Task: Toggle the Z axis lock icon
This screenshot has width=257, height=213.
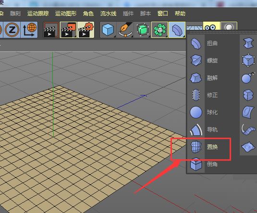Action: tap(12, 30)
